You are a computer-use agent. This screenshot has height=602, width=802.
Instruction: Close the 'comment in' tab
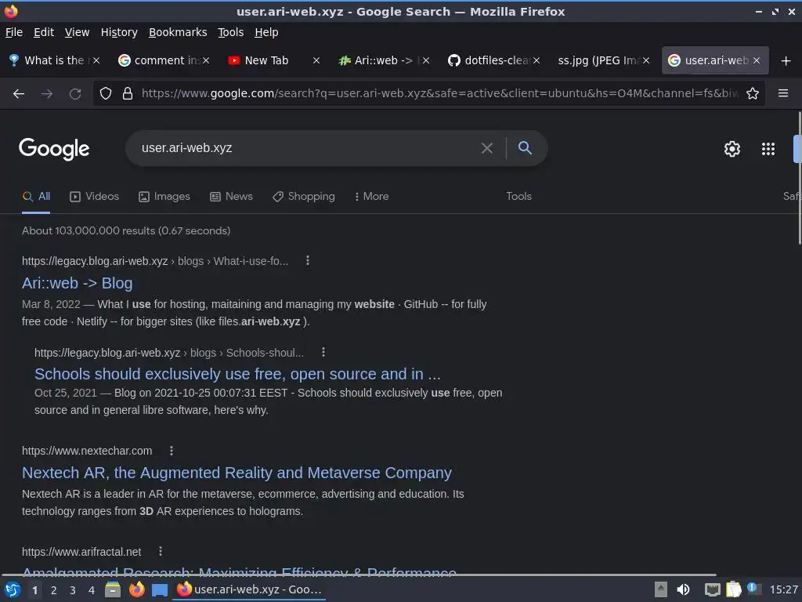point(206,60)
